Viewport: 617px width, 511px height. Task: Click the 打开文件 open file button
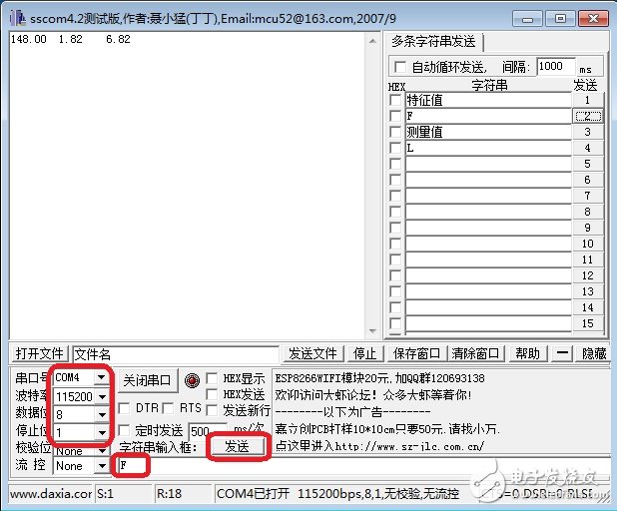[x=39, y=354]
